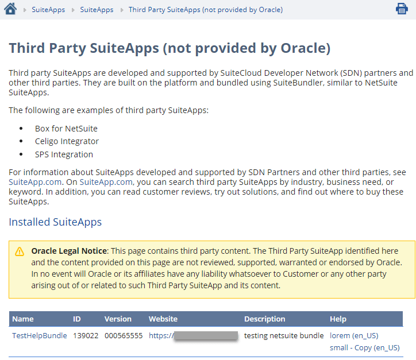Viewport: 416px width, 360px height.
Task: Click the 'Celigo Integrator' list item
Action: (67, 141)
